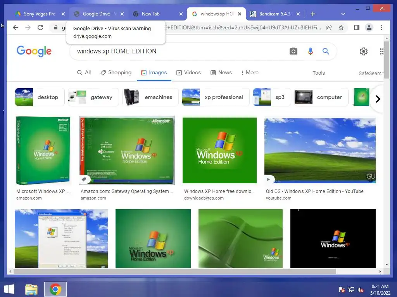
Task: Click the blue magnifier search button
Action: coord(326,51)
